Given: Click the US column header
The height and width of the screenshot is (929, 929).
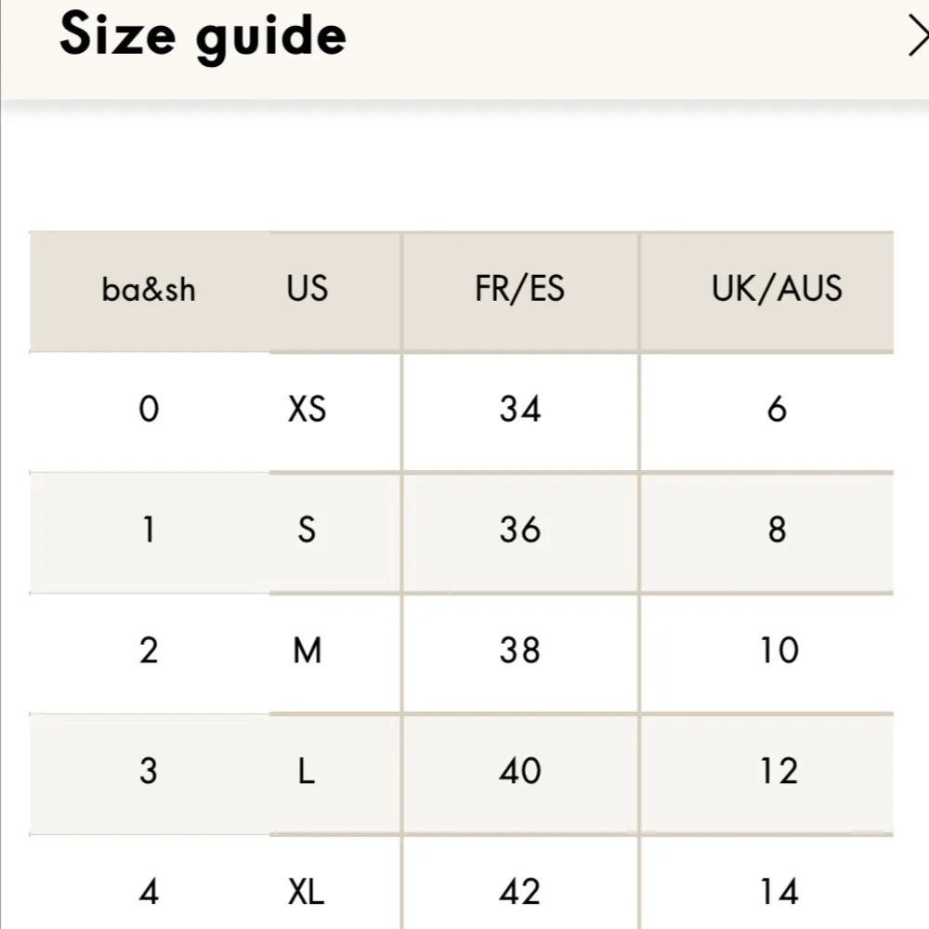Looking at the screenshot, I should click(x=307, y=289).
